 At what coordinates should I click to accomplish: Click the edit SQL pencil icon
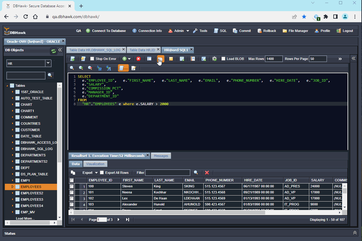(x=134, y=68)
